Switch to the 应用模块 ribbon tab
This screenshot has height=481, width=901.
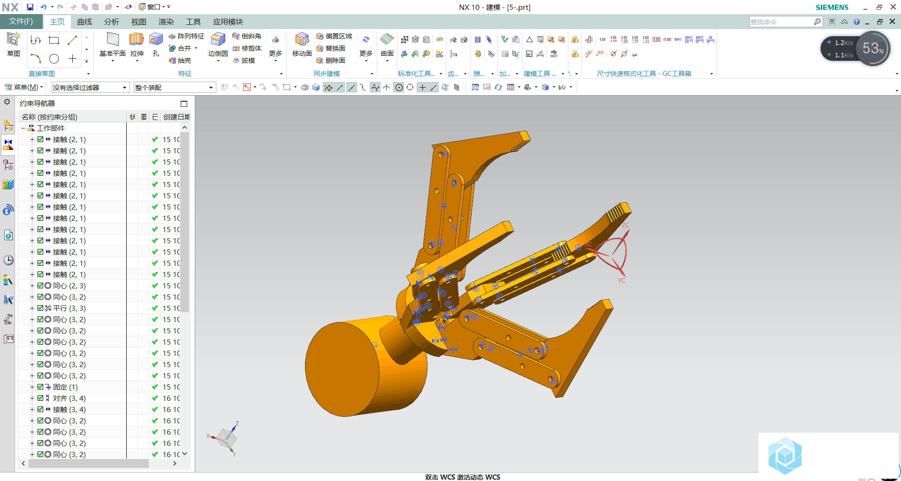228,22
